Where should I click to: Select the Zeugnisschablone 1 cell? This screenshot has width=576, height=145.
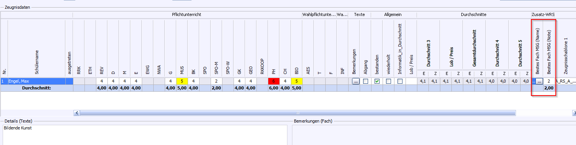click(565, 81)
